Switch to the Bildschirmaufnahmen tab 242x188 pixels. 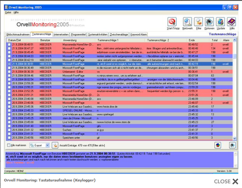(x=18, y=34)
